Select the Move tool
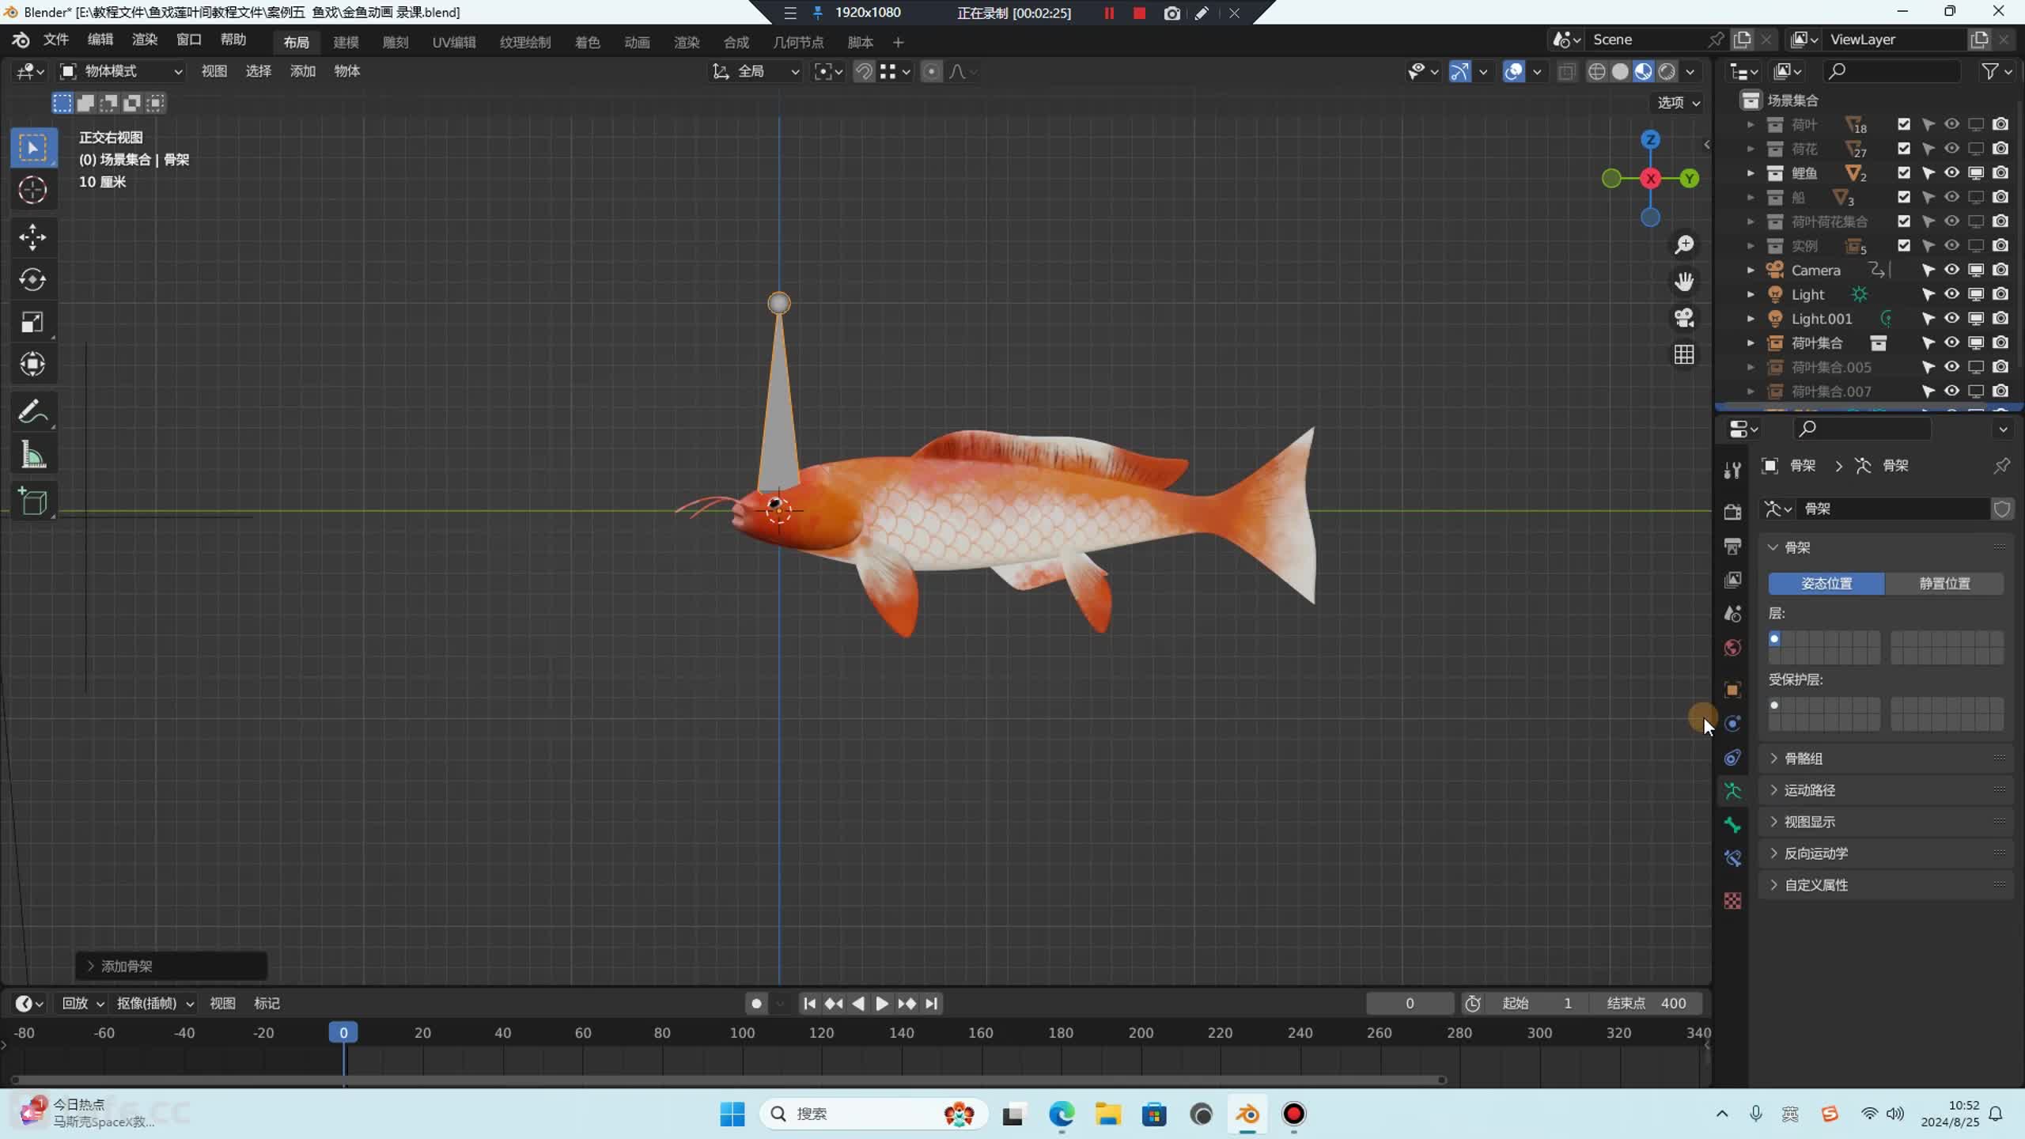The width and height of the screenshot is (2025, 1139). pos(33,237)
